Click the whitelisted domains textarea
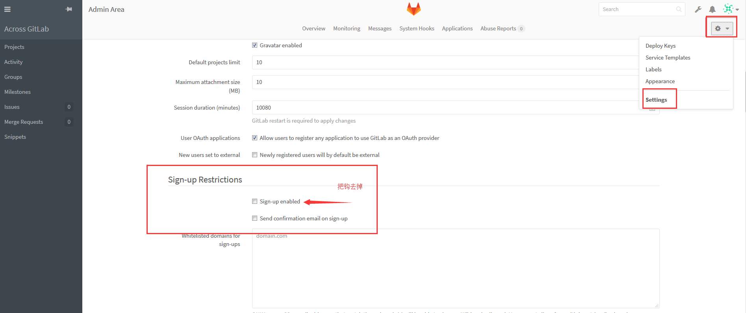746x313 pixels. pyautogui.click(x=456, y=268)
